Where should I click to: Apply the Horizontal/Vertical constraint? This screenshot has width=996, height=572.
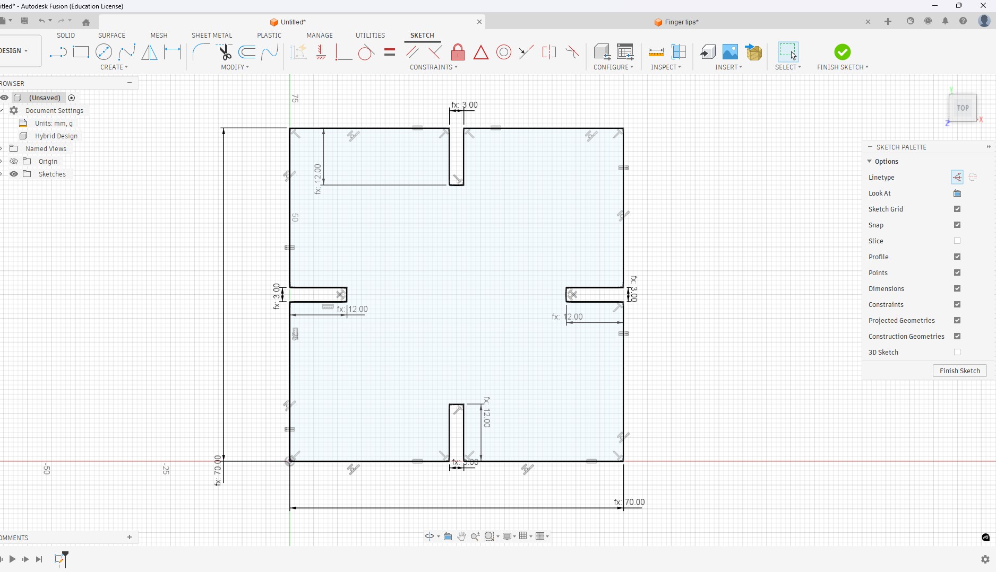point(321,52)
